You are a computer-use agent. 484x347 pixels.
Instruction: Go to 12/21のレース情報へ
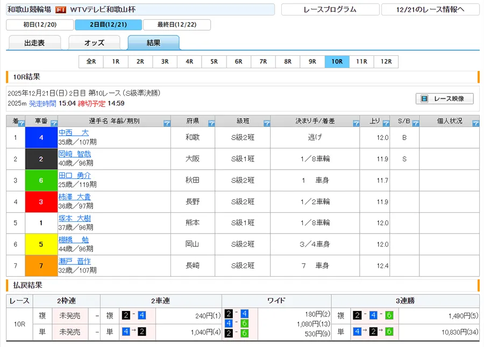coord(430,10)
